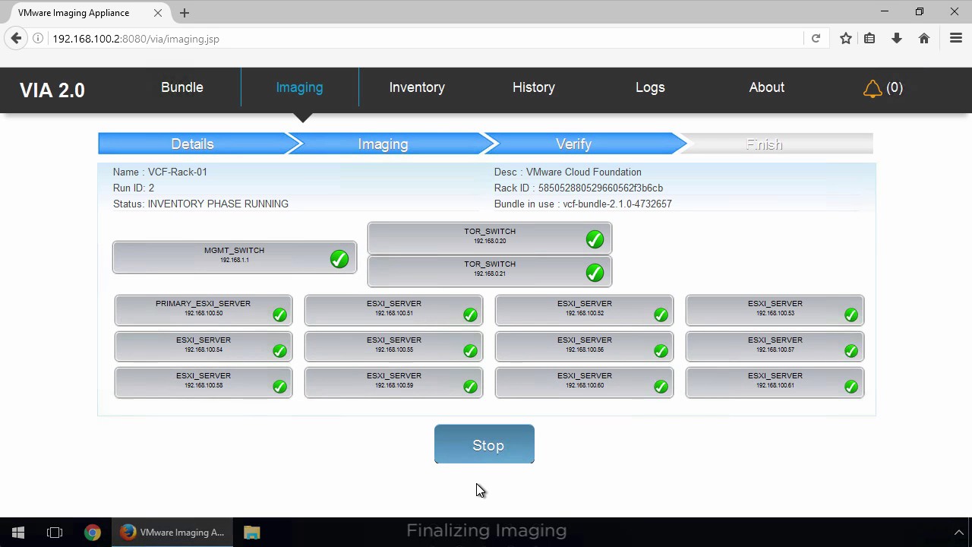972x547 pixels.
Task: Open Chrome from the Windows taskbar
Action: (93, 533)
